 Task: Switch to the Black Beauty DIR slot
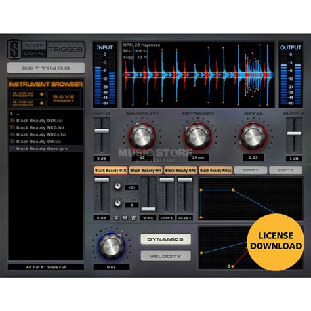pos(111,170)
